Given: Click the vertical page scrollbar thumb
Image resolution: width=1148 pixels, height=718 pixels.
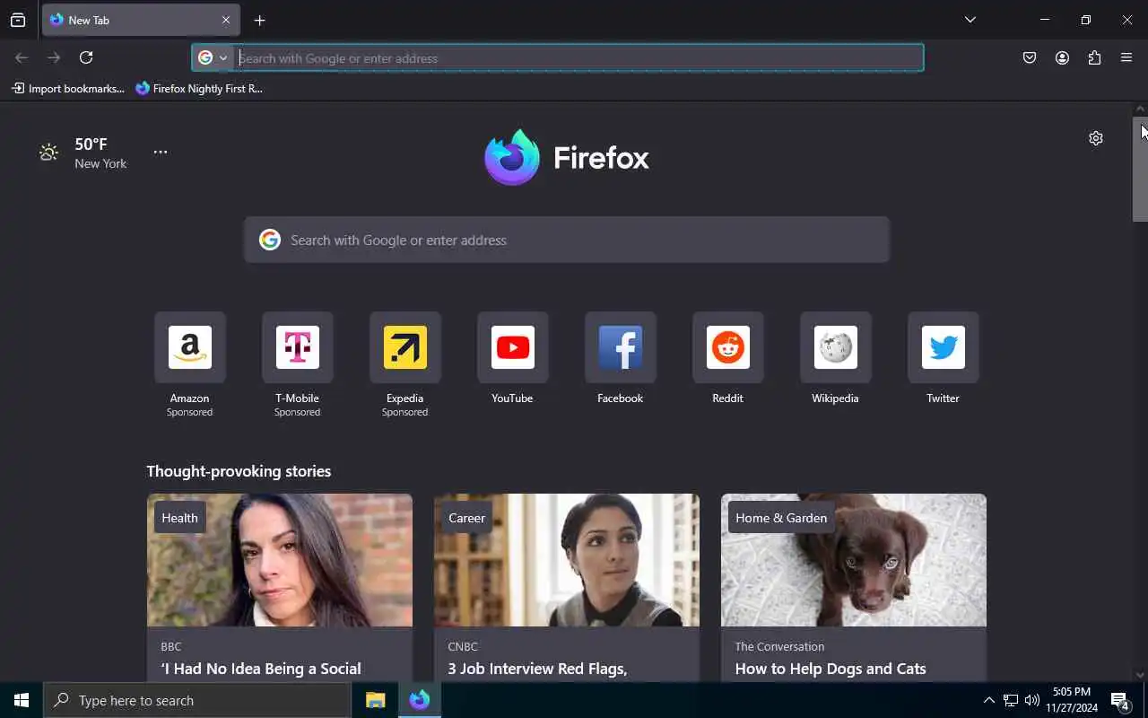Looking at the screenshot, I should click(x=1140, y=169).
